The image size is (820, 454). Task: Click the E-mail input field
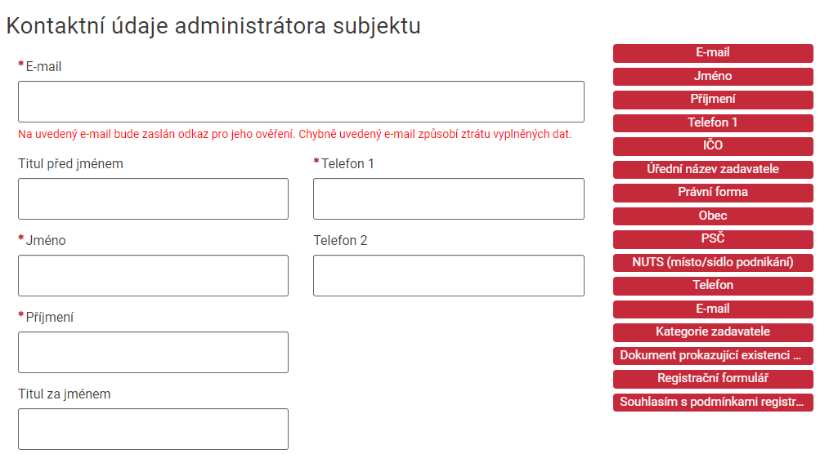[301, 102]
